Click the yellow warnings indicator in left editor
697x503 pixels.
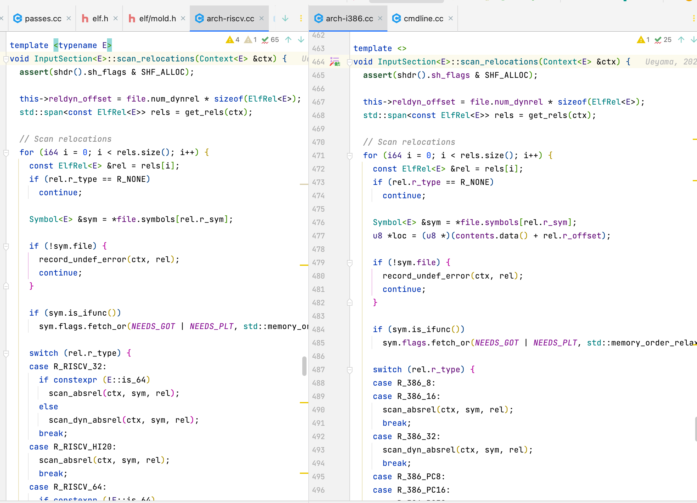232,40
